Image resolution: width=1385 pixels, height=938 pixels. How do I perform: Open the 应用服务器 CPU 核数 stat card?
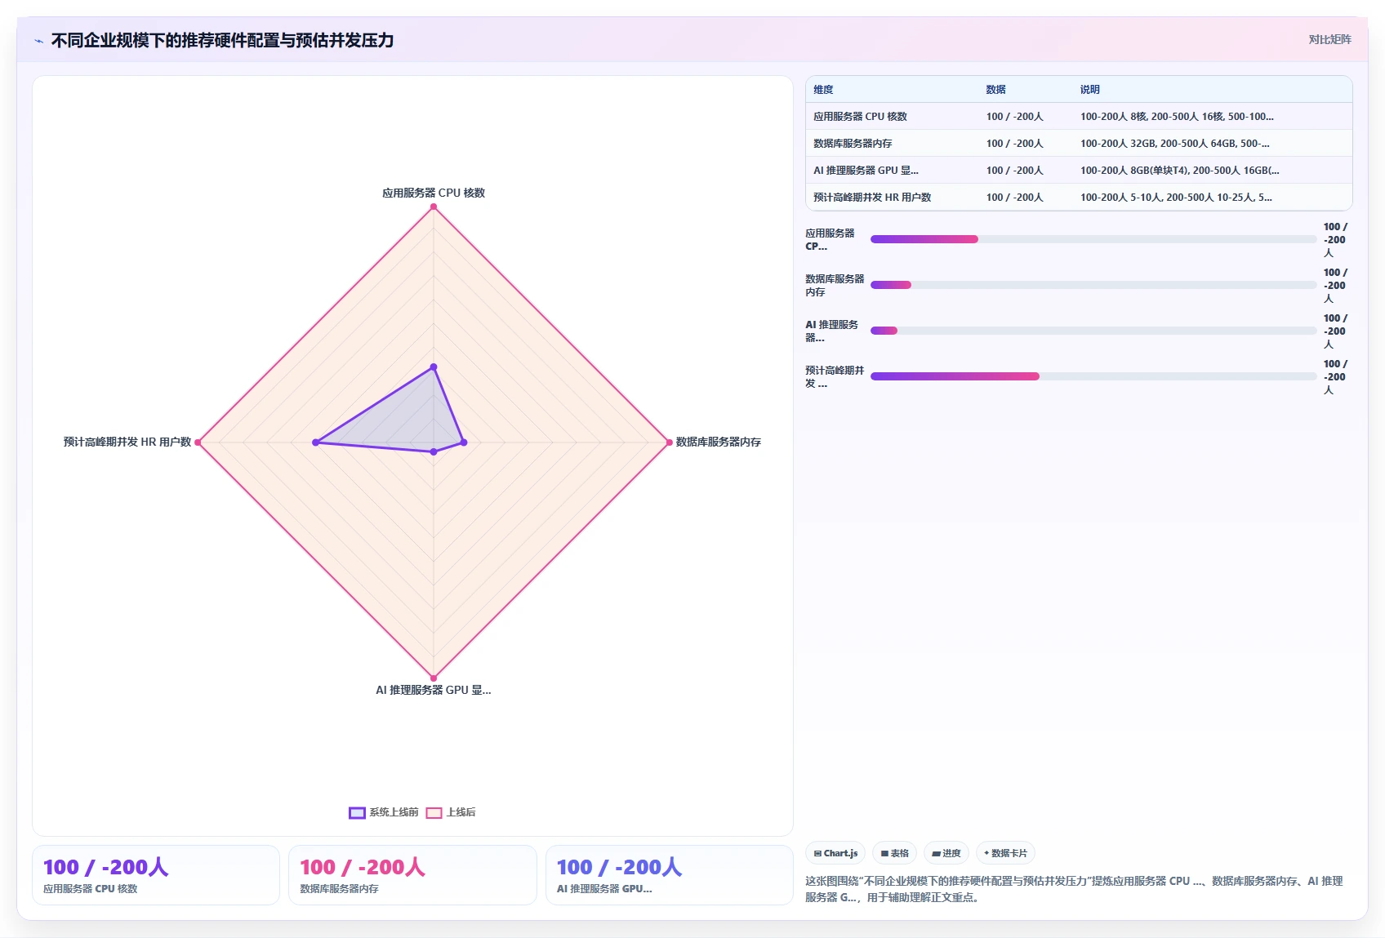156,875
